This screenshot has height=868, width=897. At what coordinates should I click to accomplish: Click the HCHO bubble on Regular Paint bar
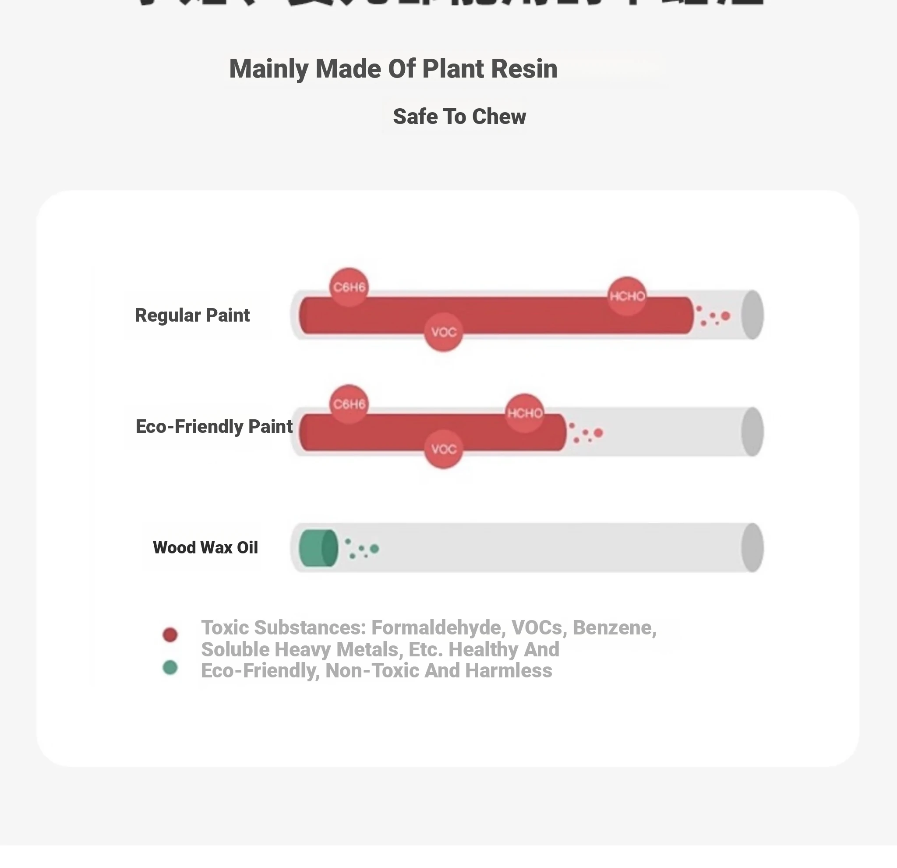click(x=627, y=296)
